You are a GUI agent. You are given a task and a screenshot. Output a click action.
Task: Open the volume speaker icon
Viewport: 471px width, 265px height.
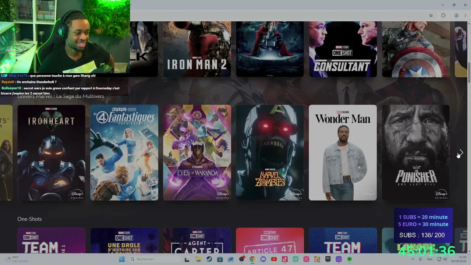point(445,259)
